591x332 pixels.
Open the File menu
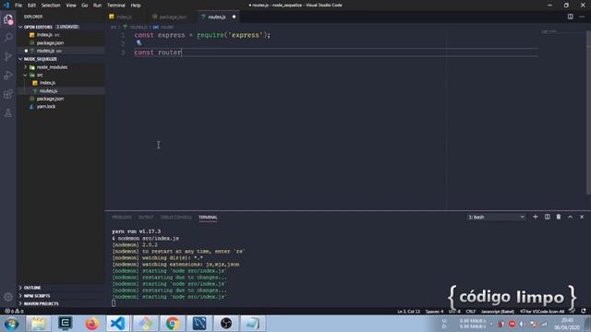18,6
